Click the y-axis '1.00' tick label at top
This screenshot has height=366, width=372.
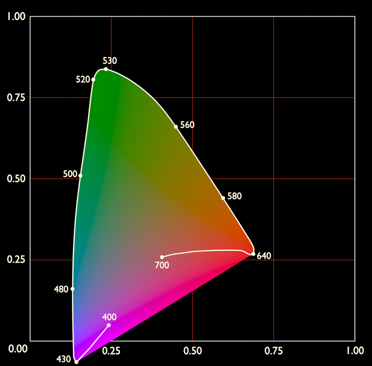pos(16,16)
